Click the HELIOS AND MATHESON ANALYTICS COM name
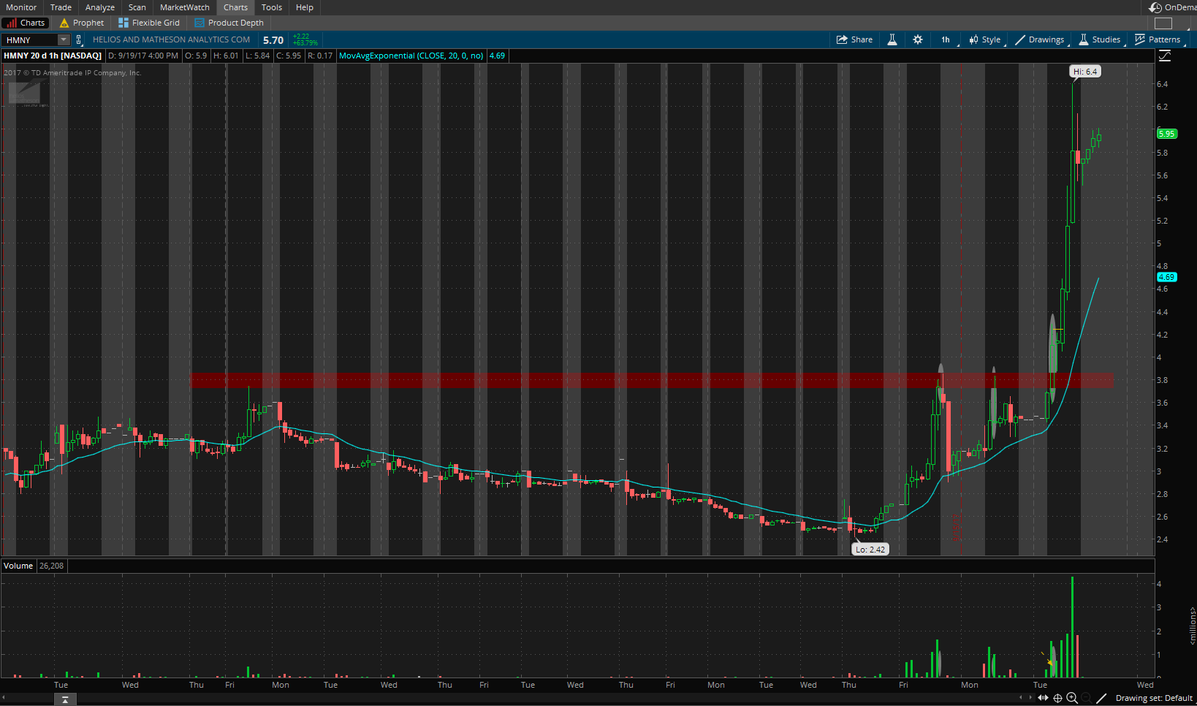Viewport: 1197px width, 706px height. click(x=171, y=40)
